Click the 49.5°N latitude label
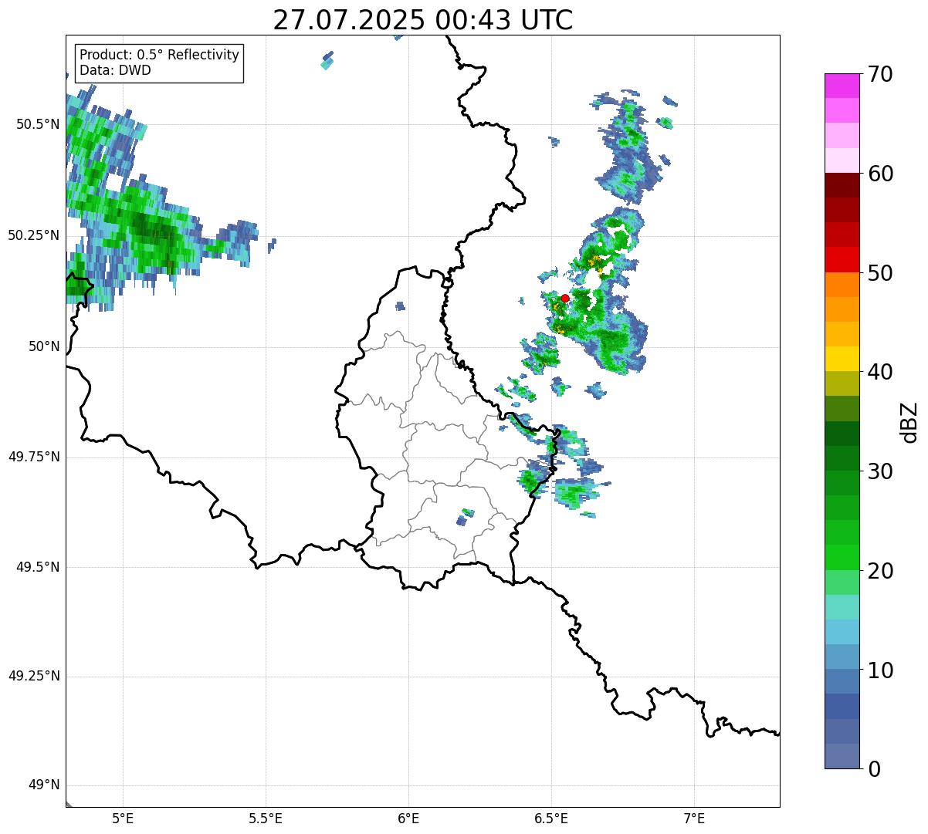Screen dimensions: 928x834 [x=37, y=567]
